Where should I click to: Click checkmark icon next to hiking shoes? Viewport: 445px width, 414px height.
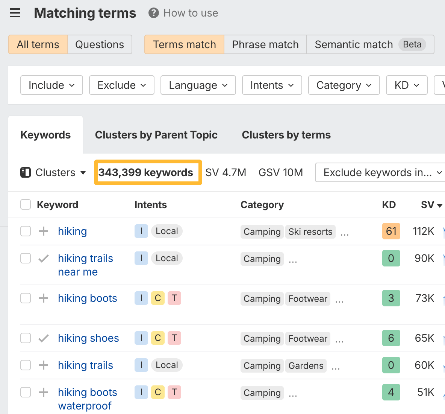point(44,338)
